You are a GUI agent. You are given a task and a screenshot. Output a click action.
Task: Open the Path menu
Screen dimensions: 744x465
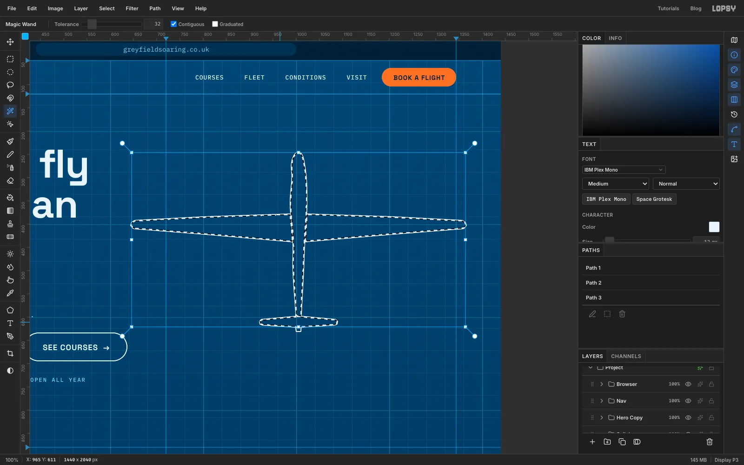pos(155,8)
